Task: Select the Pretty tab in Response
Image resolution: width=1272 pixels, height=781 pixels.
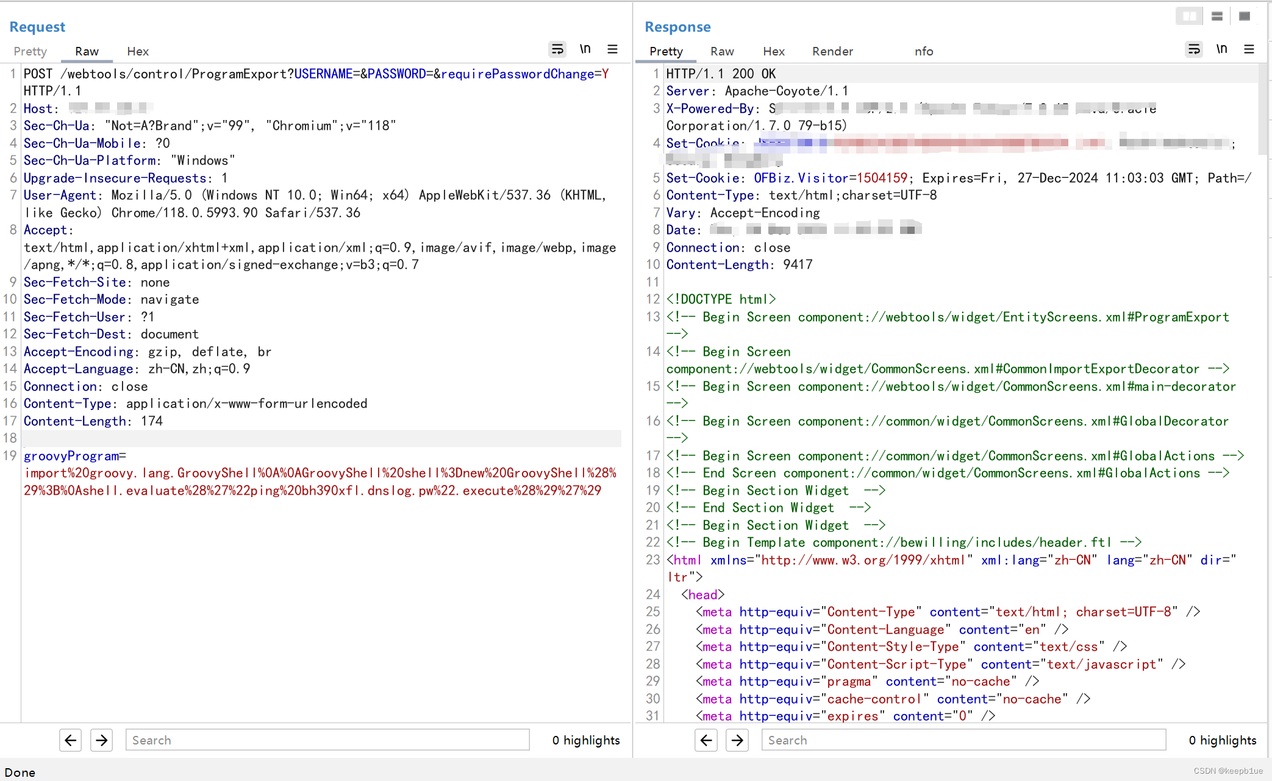Action: [666, 52]
